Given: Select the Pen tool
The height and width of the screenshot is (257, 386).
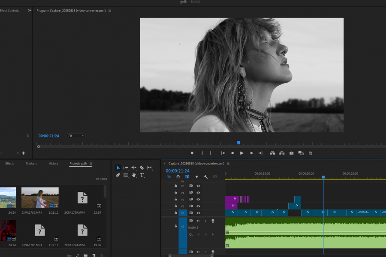Looking at the screenshot, I should pos(118,175).
